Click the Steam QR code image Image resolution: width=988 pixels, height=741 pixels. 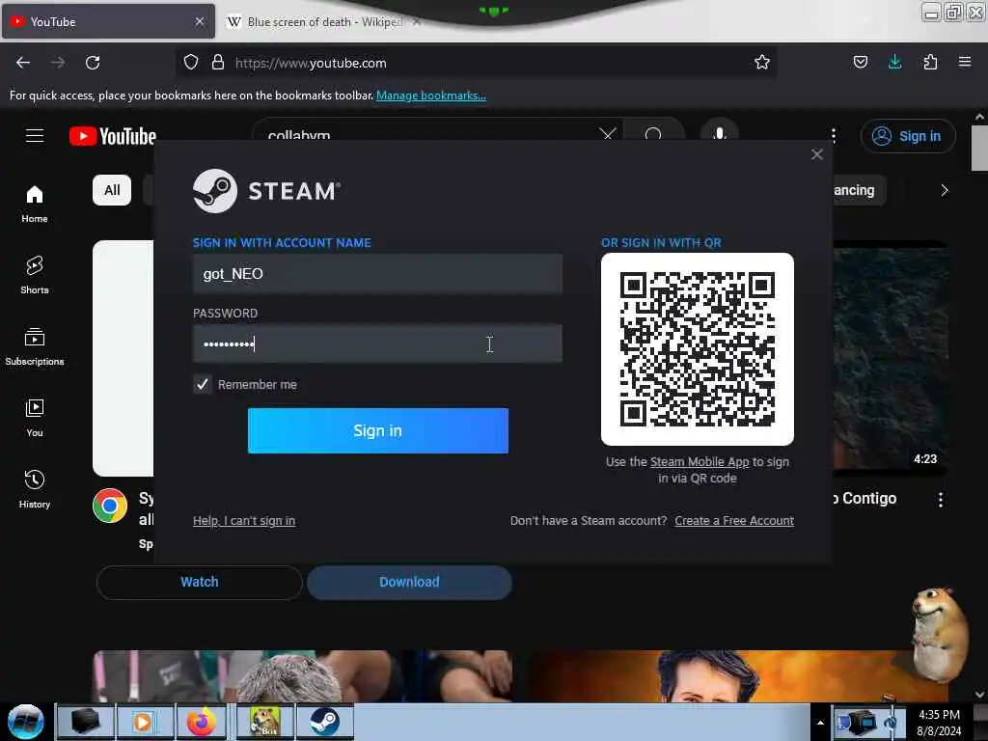tap(698, 349)
